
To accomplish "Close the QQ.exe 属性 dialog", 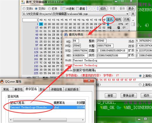I will coord(89,81).
